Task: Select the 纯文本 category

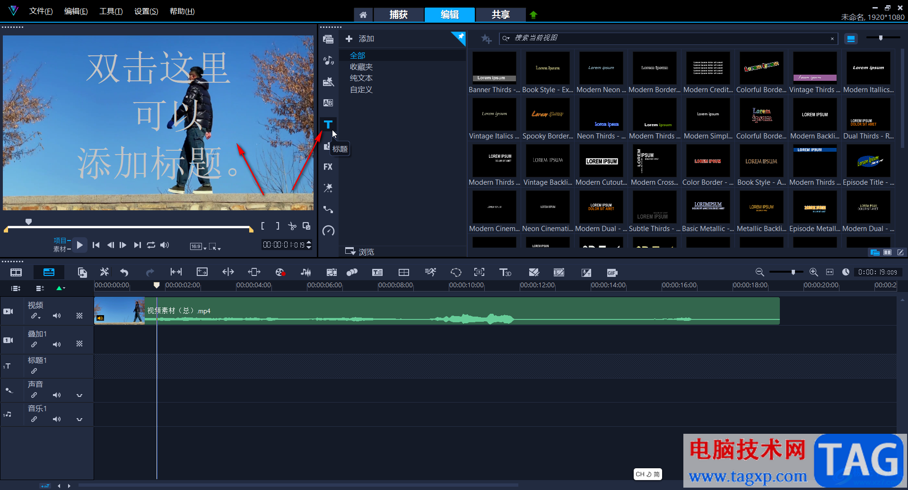Action: click(361, 78)
